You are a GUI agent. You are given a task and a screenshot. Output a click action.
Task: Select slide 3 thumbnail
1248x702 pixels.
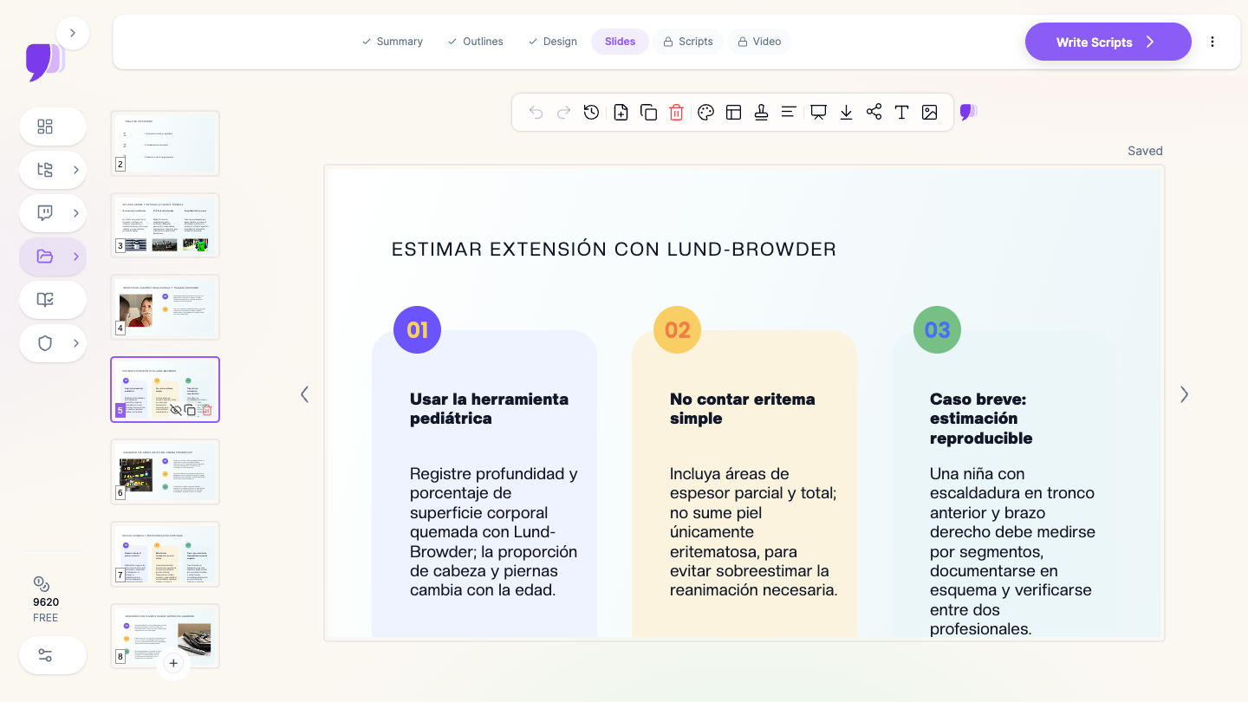pyautogui.click(x=166, y=225)
